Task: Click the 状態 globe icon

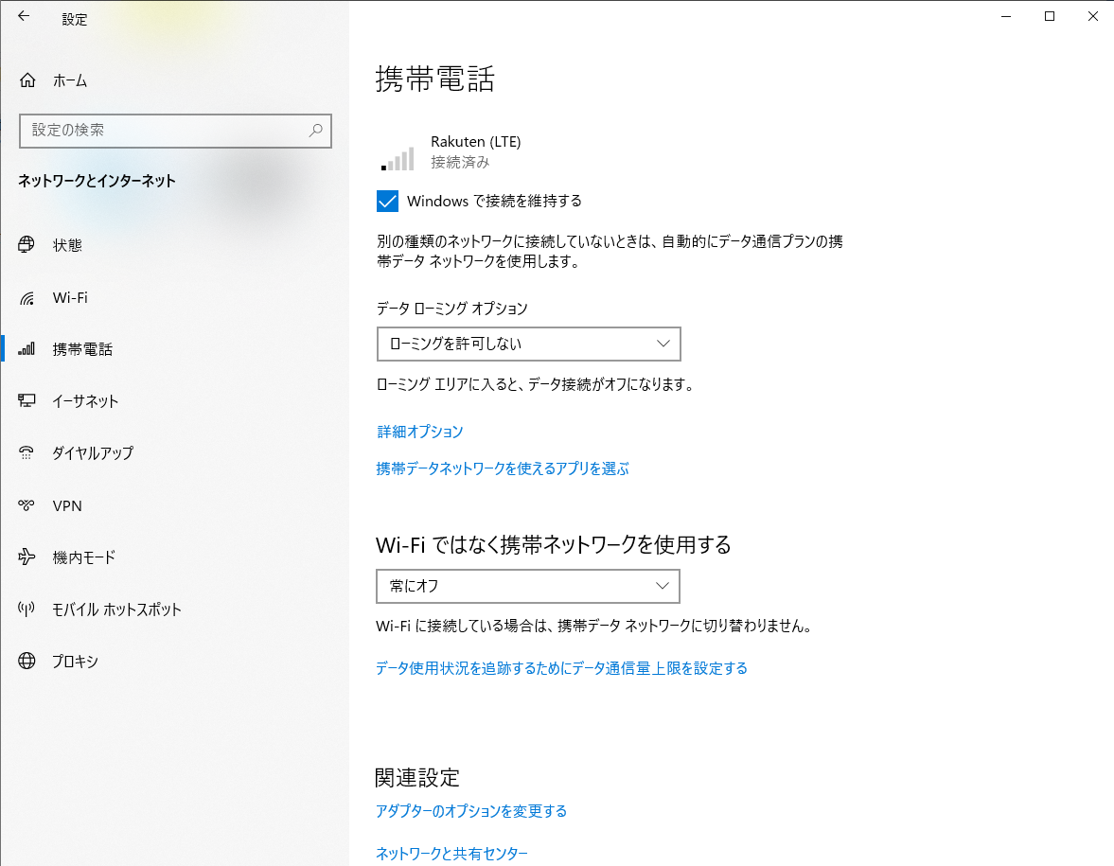Action: tap(27, 244)
